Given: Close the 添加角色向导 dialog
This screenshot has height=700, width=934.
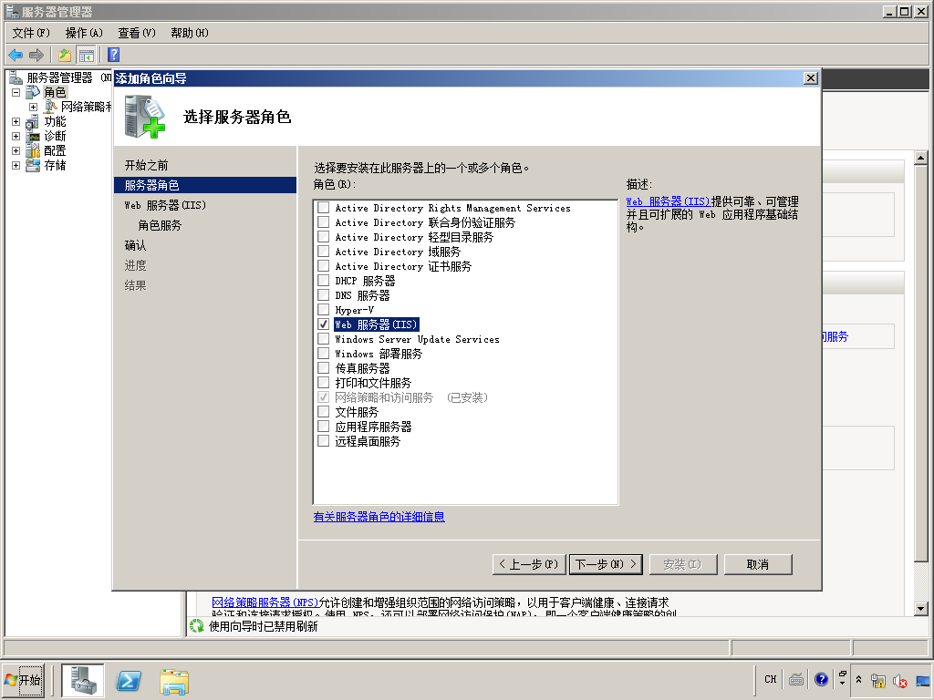Looking at the screenshot, I should pos(810,78).
